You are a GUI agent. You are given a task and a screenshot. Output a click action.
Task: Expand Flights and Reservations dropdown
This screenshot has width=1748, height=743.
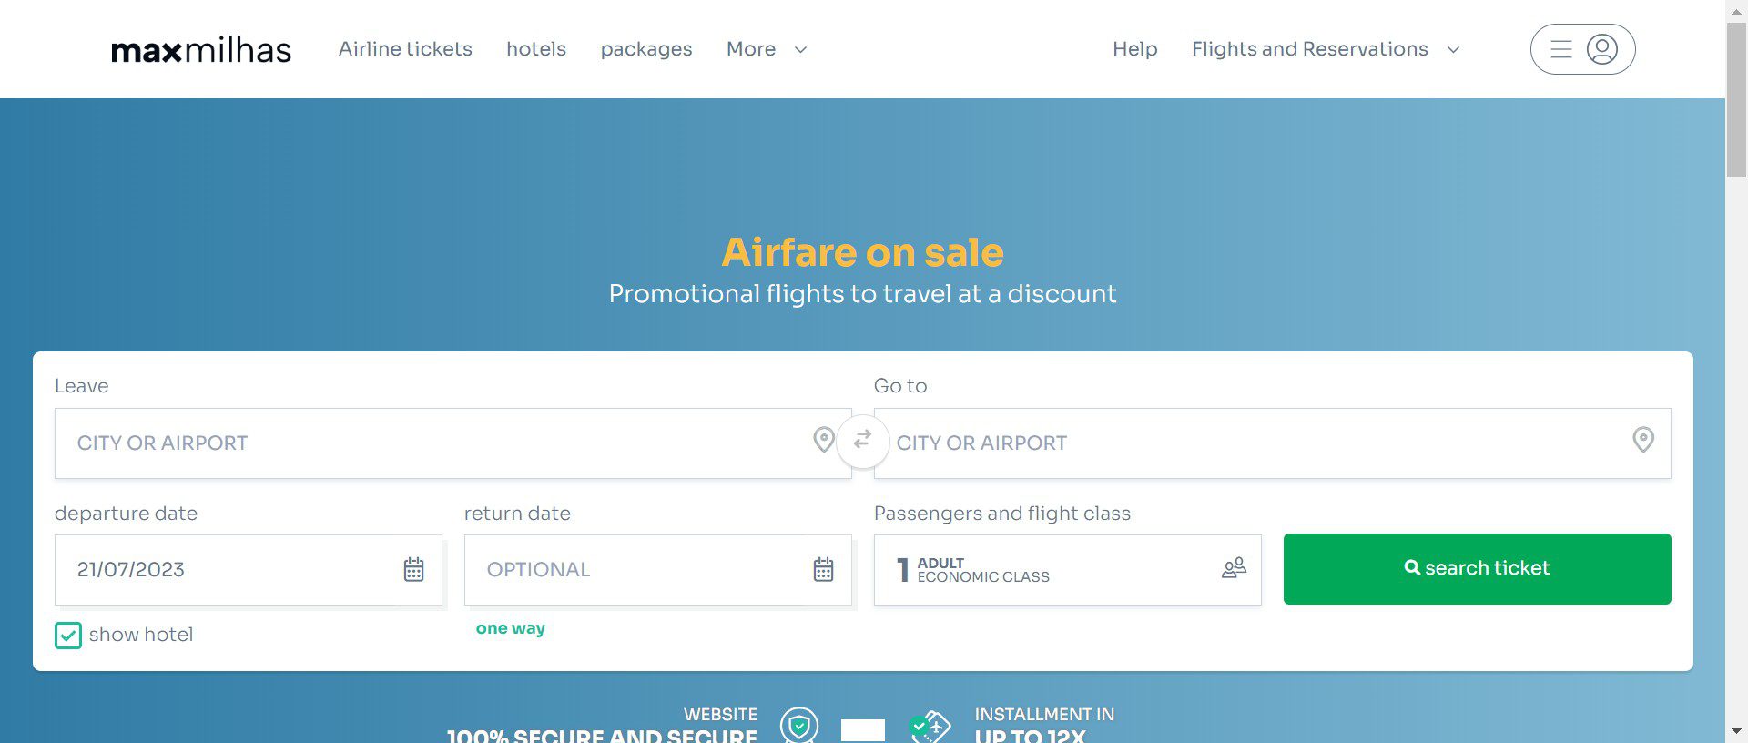point(1326,49)
